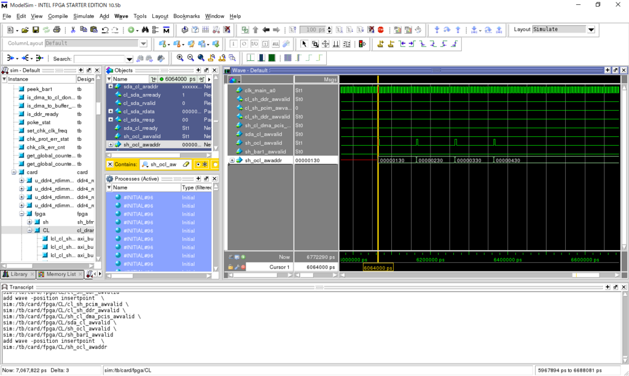Open the Bookmarks menu
Image resolution: width=629 pixels, height=376 pixels.
click(x=187, y=16)
